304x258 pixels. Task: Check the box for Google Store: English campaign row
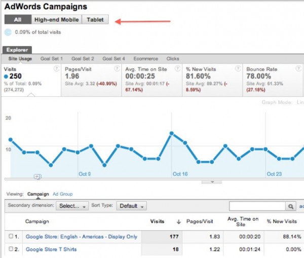(x=11, y=236)
